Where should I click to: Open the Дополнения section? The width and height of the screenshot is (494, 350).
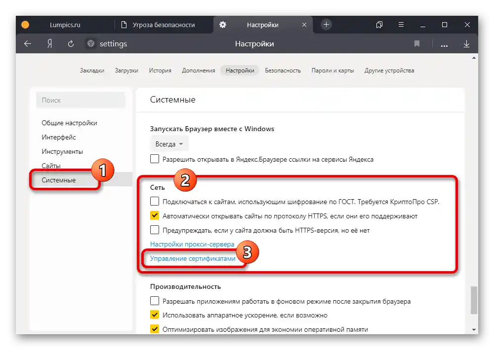(199, 70)
